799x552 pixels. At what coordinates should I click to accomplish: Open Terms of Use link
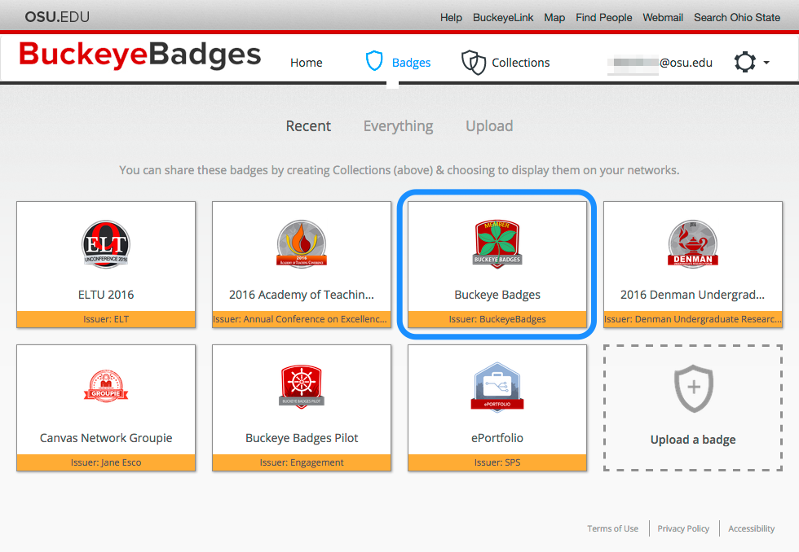(612, 528)
